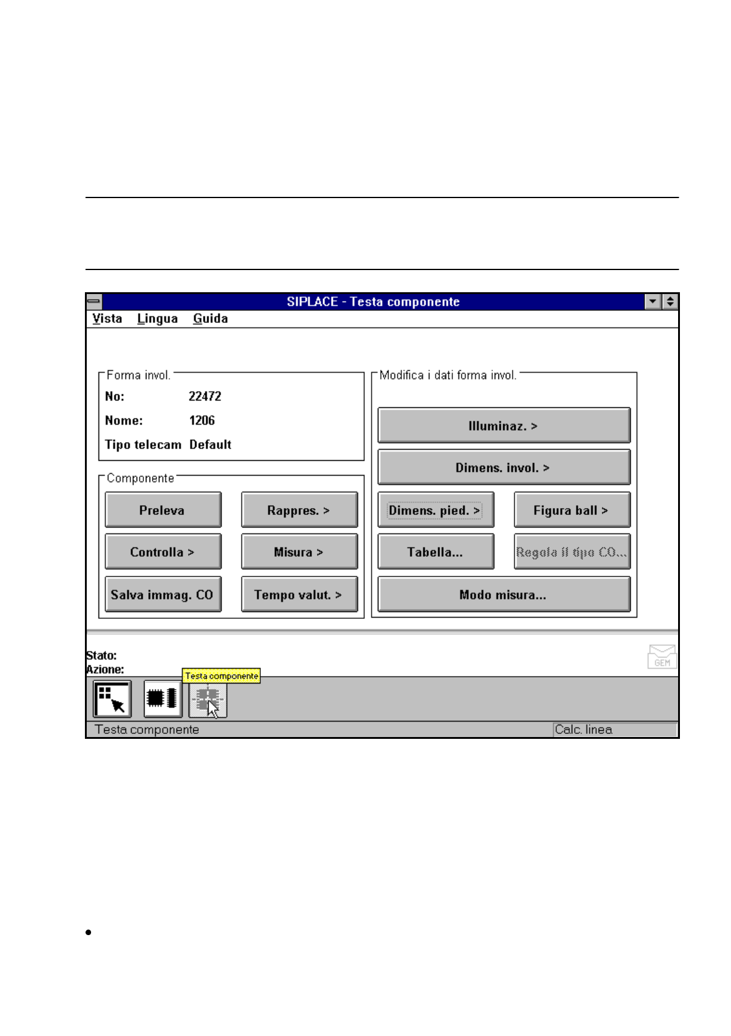The height and width of the screenshot is (1036, 731).
Task: Click the minimize arrow in title bar
Action: coord(653,301)
